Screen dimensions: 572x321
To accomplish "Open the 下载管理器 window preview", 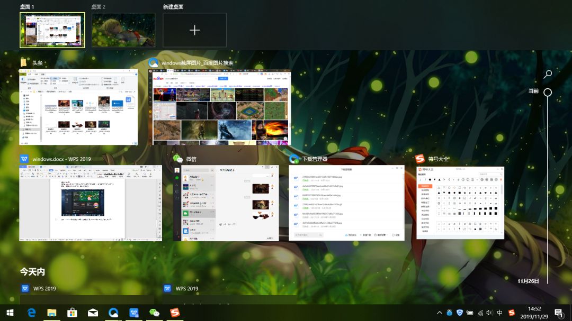I will pyautogui.click(x=346, y=203).
